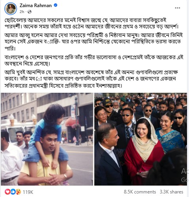Click the blue verified badge icon
Screen dimensions: 189x197
[x=56, y=5]
